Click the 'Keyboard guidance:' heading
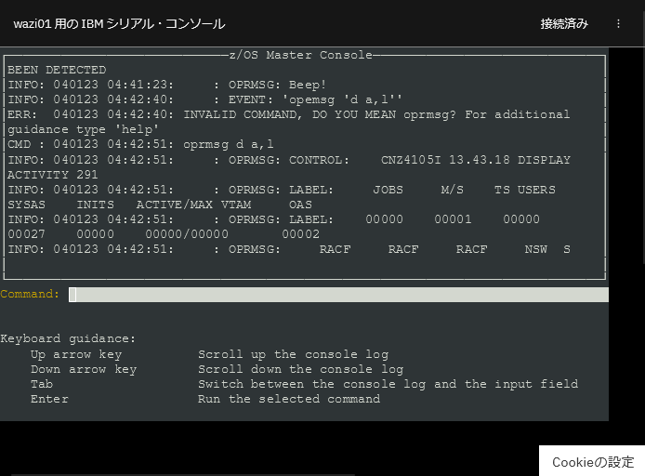645x476 pixels. tap(68, 338)
